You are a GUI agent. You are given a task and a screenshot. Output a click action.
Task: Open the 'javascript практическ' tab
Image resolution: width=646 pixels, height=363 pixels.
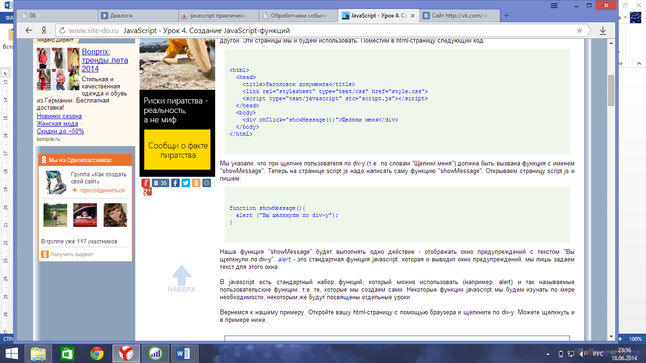click(x=219, y=16)
